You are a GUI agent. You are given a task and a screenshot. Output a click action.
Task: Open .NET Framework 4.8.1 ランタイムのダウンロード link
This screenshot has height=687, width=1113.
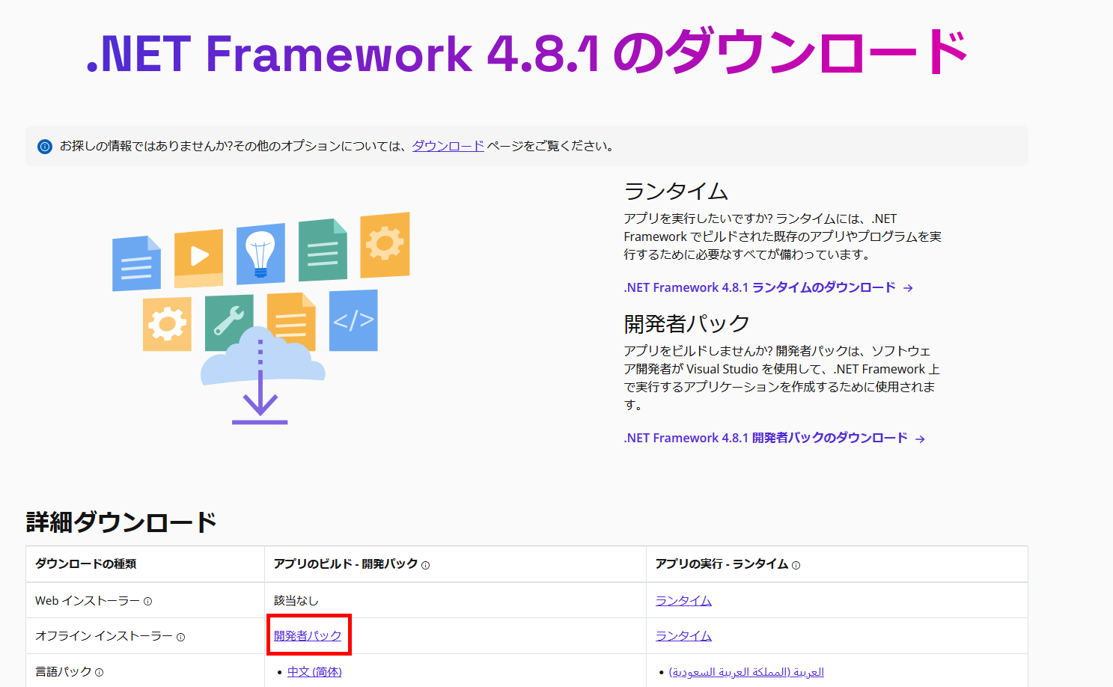759,287
